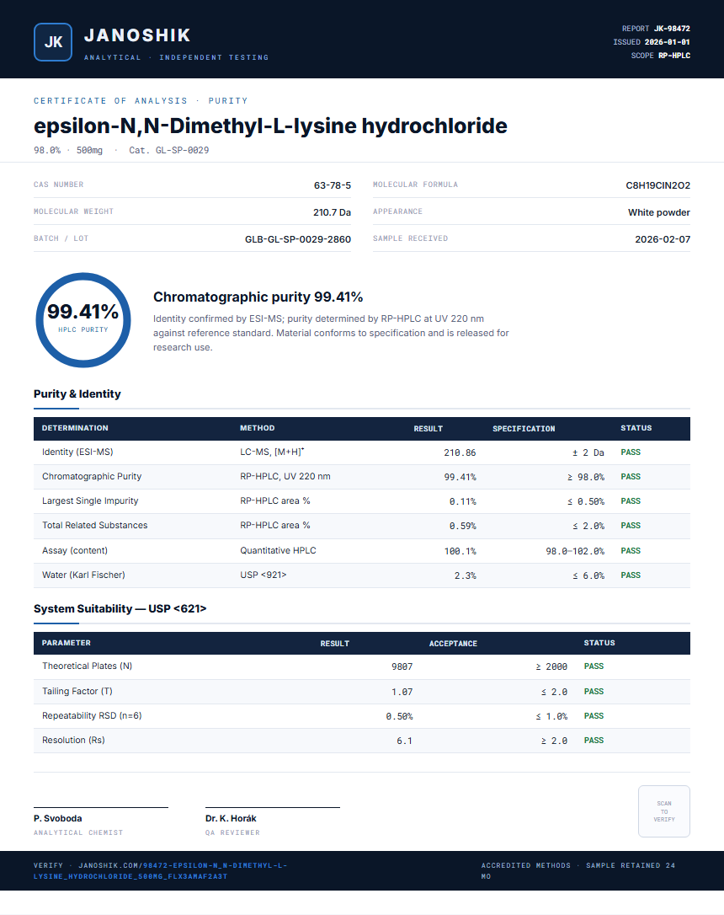
Task: Select tailing factor result 1.07
Action: point(402,692)
